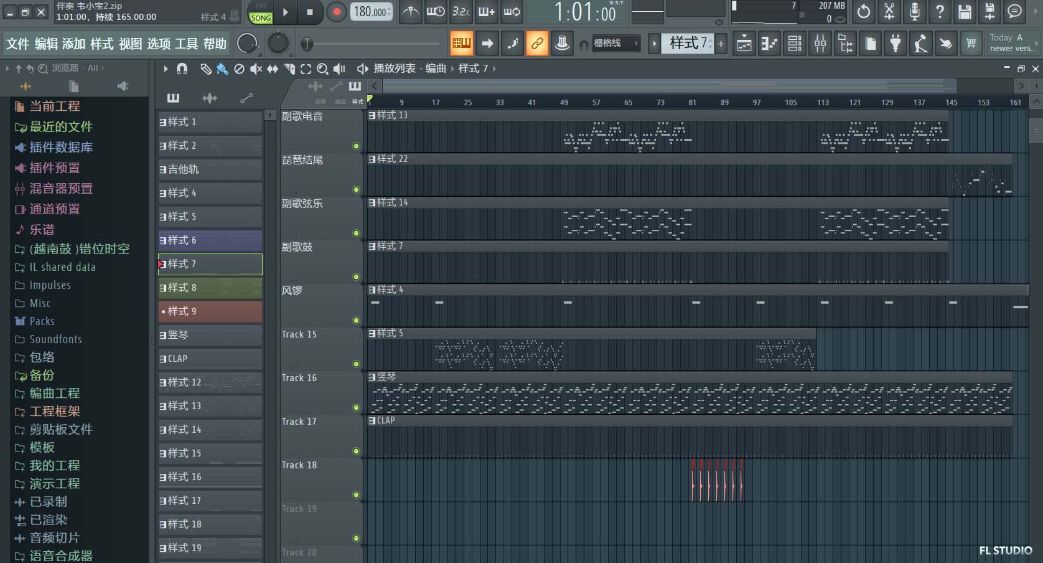Choose the Select marquee tool in playlist

(306, 69)
